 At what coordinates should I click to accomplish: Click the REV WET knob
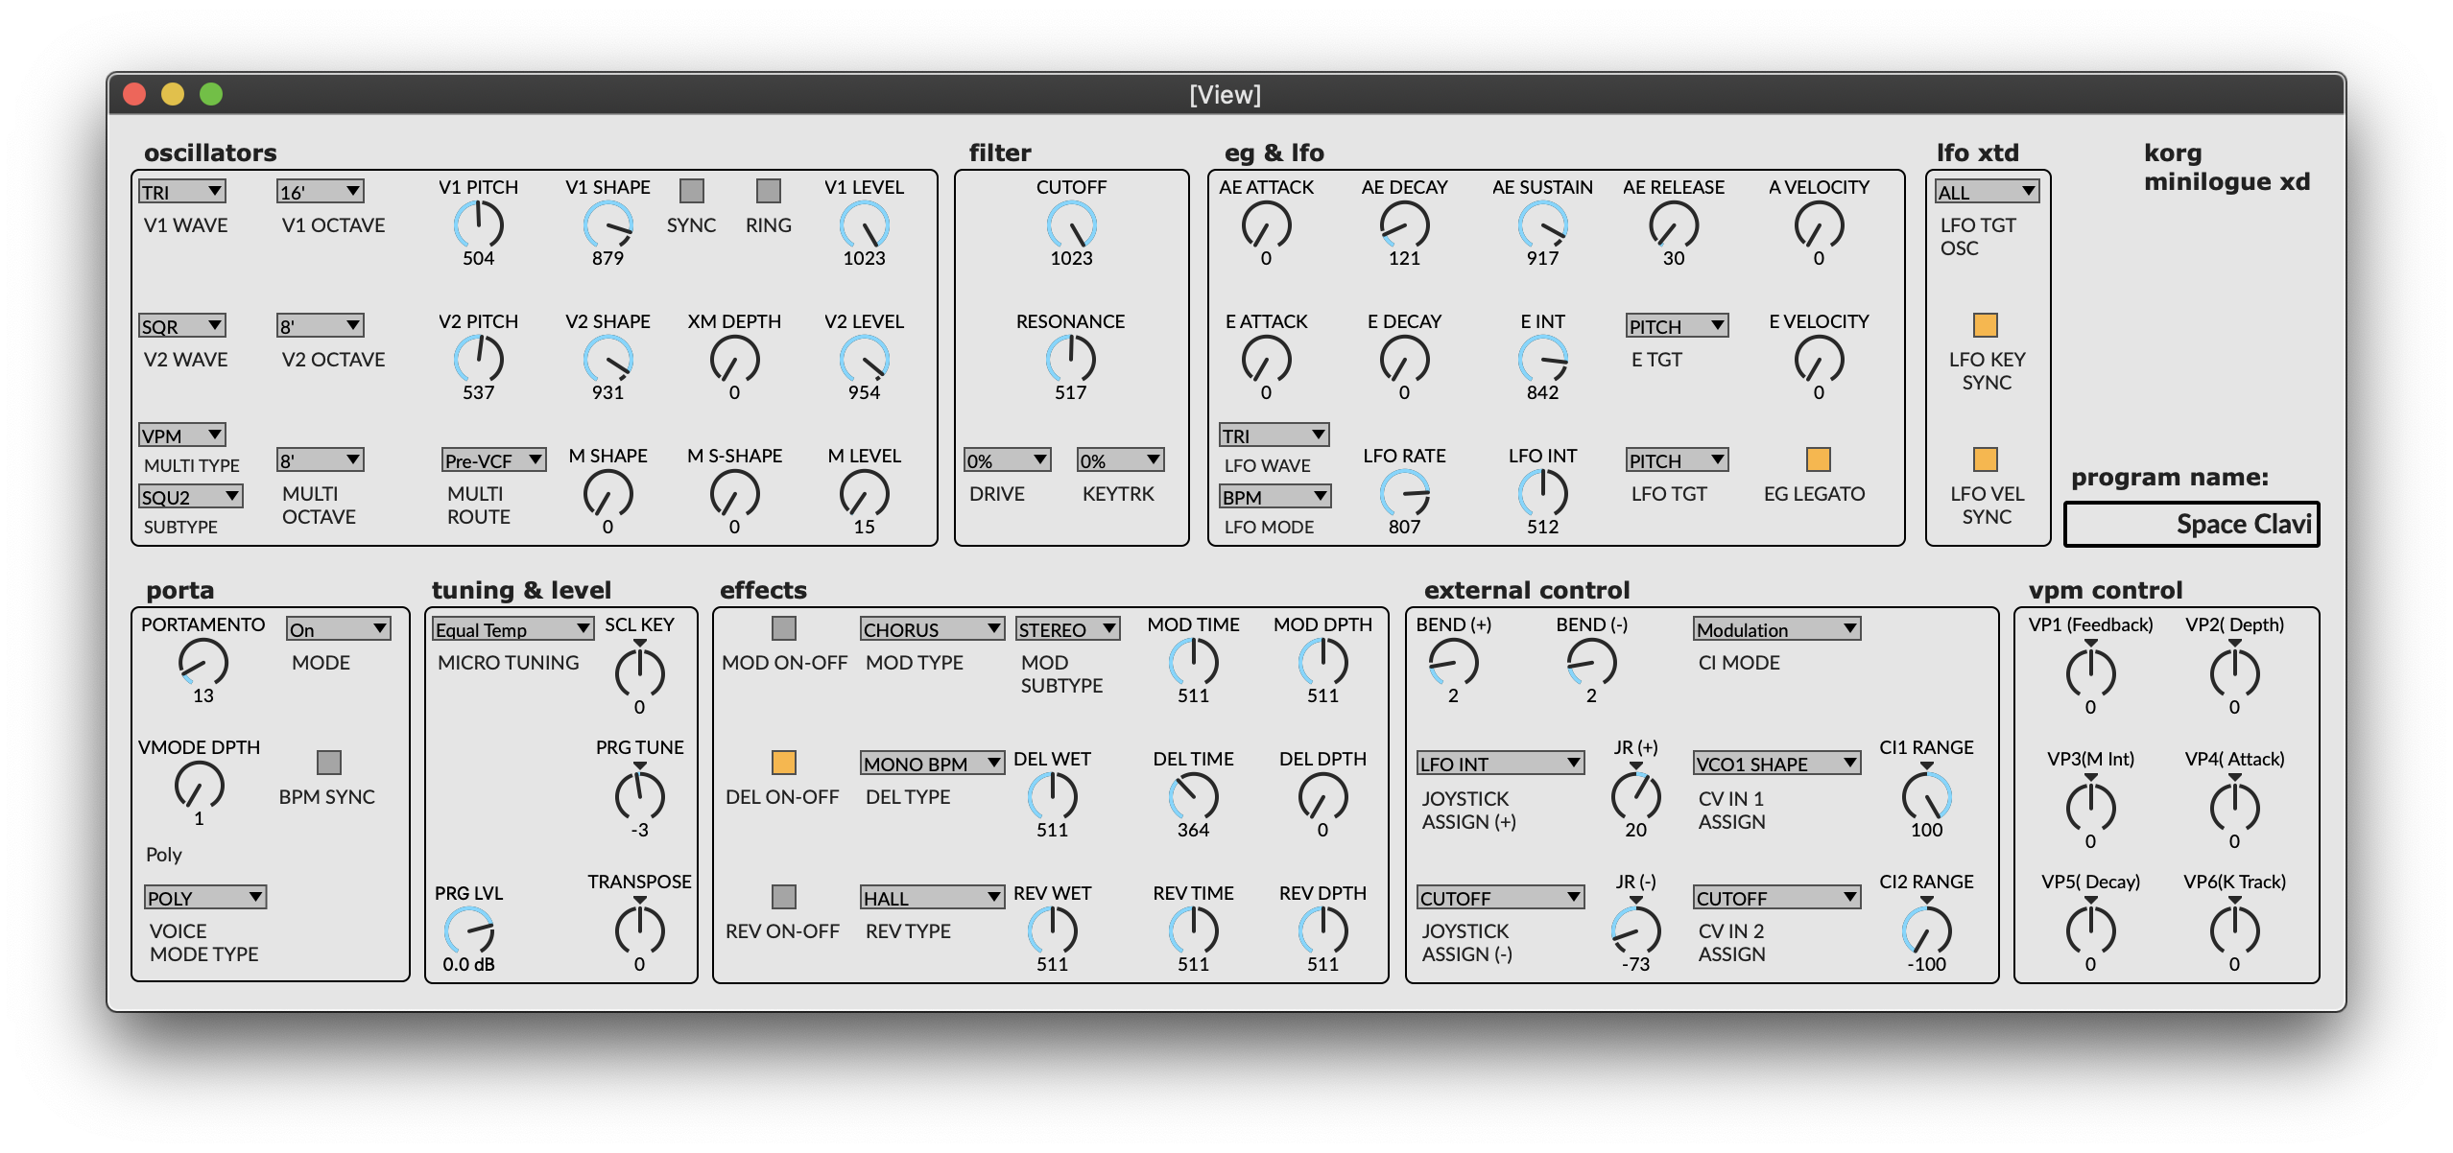[1052, 931]
